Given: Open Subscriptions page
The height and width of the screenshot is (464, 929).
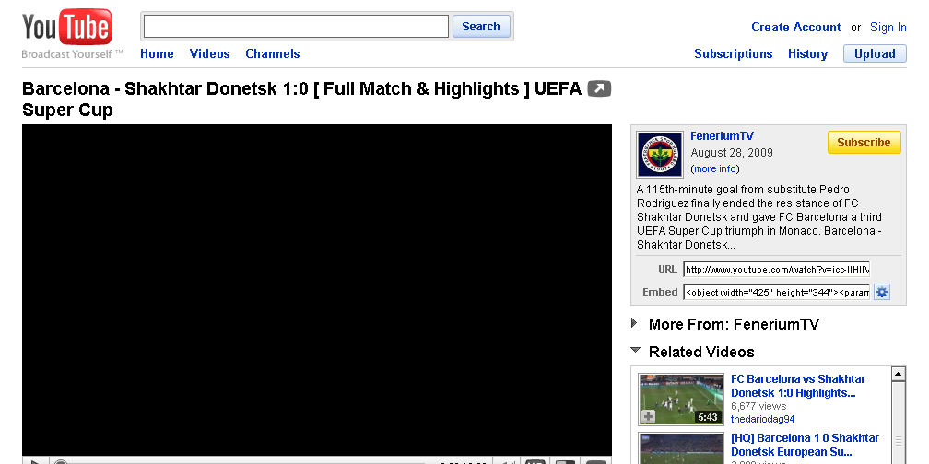Looking at the screenshot, I should [x=734, y=53].
